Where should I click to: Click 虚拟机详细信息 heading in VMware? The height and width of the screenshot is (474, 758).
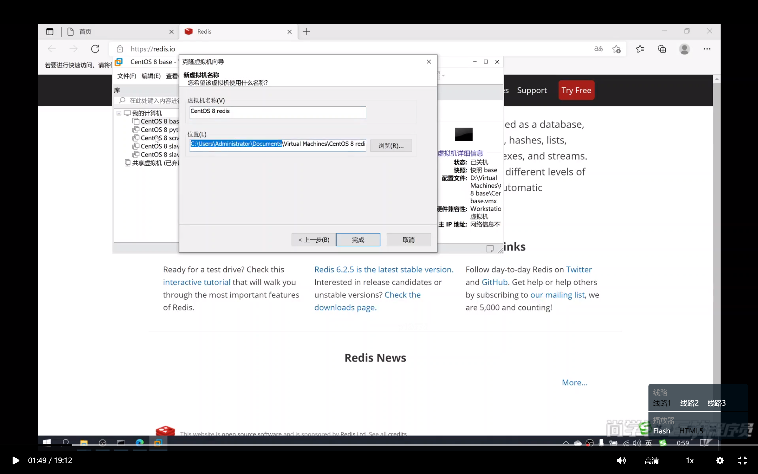click(x=460, y=153)
